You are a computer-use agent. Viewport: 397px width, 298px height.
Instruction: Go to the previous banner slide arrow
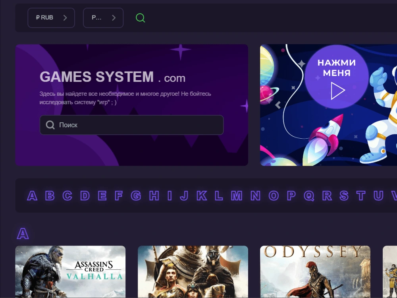tap(278, 105)
